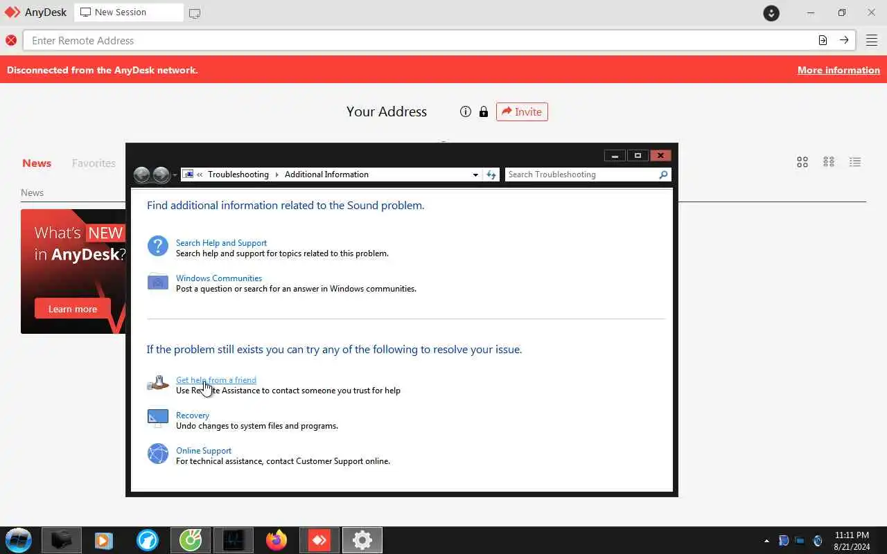Viewport: 887px width, 554px height.
Task: Click the control panel icon in breadcrumb
Action: (x=188, y=175)
